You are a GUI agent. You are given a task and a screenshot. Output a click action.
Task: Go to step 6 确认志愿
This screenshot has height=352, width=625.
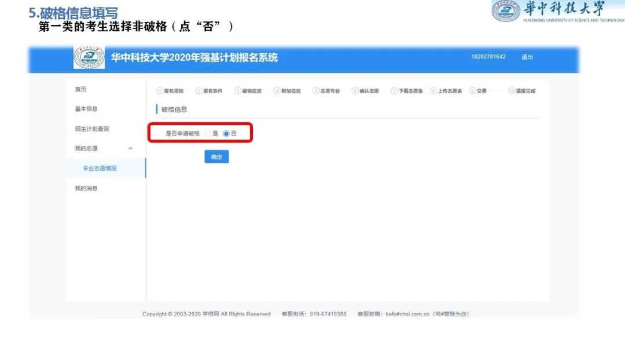click(x=366, y=91)
